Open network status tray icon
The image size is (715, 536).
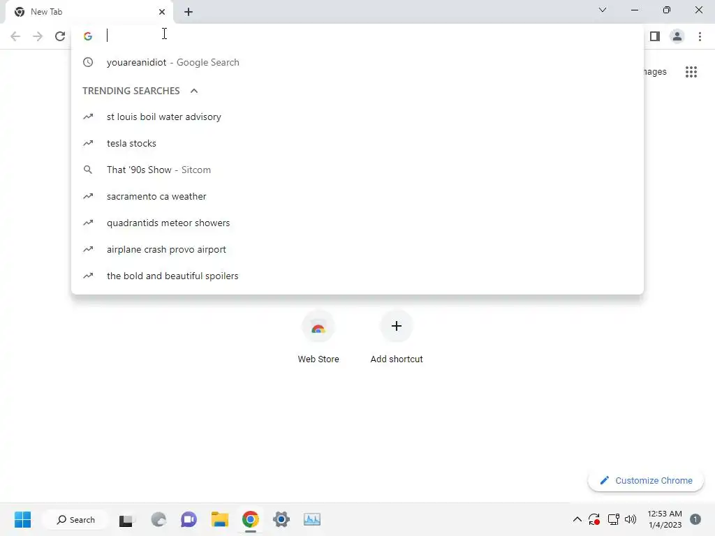point(613,519)
